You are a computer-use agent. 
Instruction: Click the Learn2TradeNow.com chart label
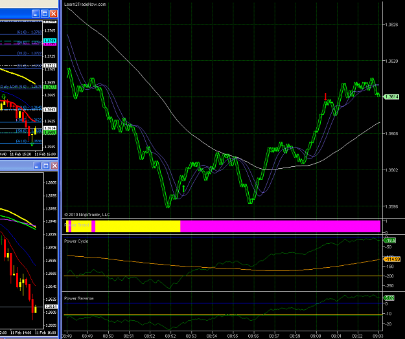[85, 4]
